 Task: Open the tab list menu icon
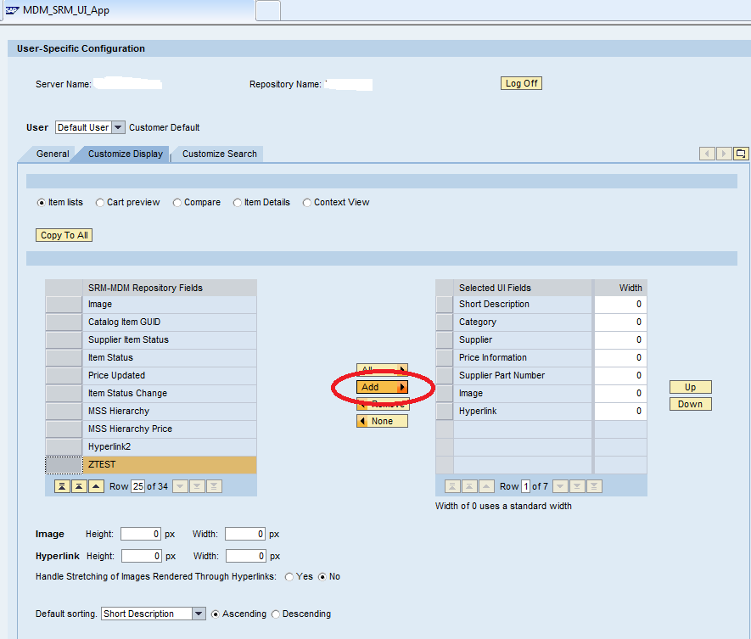[x=741, y=154]
